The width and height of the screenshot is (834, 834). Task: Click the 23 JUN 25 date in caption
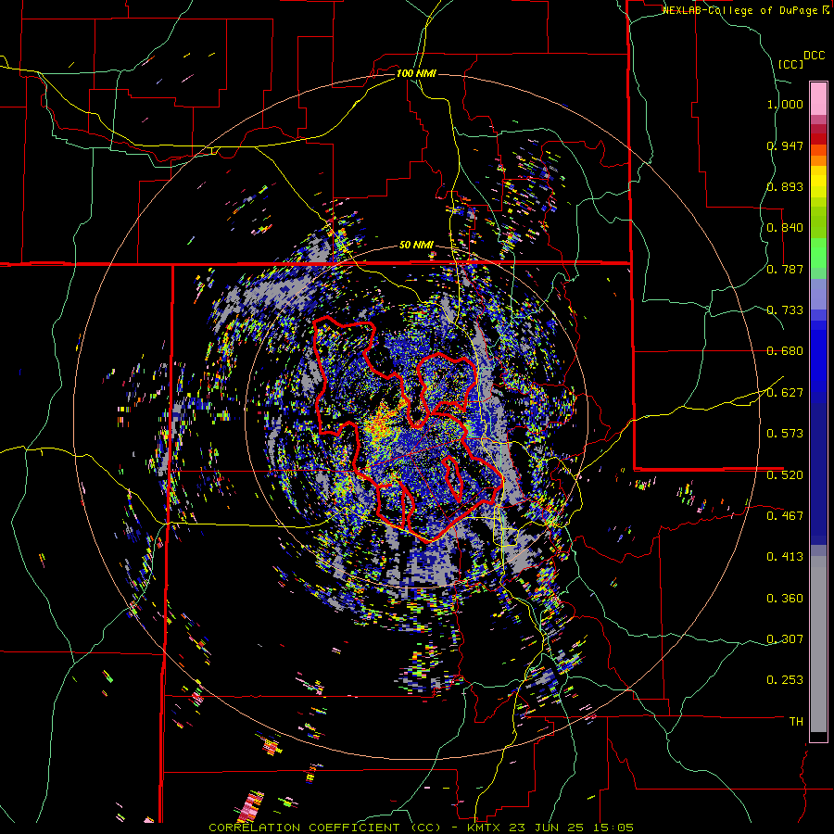(x=547, y=828)
